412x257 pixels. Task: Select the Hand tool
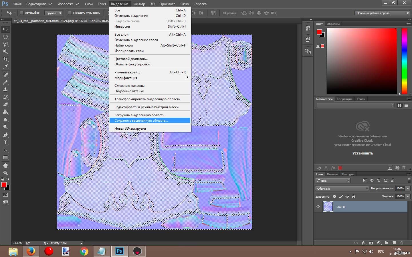5,165
